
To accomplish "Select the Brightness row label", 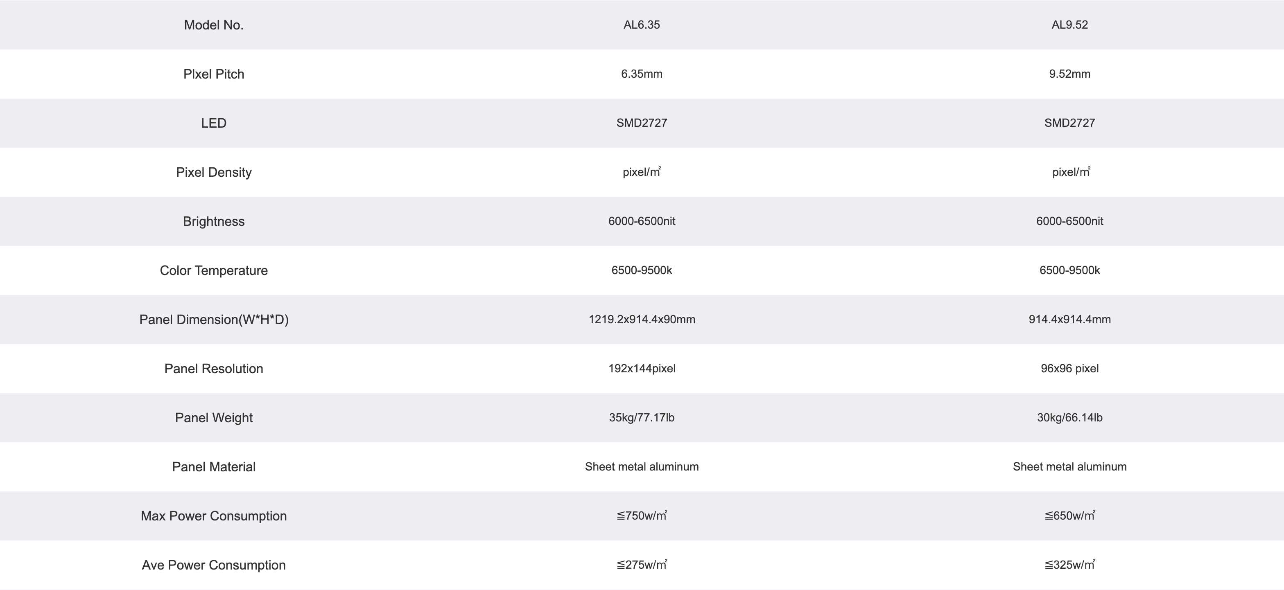I will pos(214,221).
